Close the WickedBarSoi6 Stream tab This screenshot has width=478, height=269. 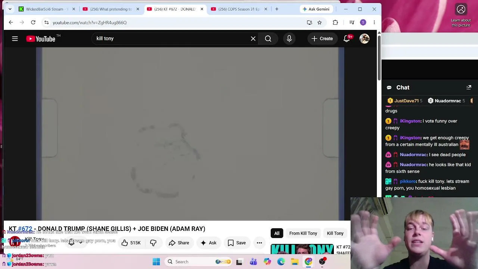coord(74,9)
